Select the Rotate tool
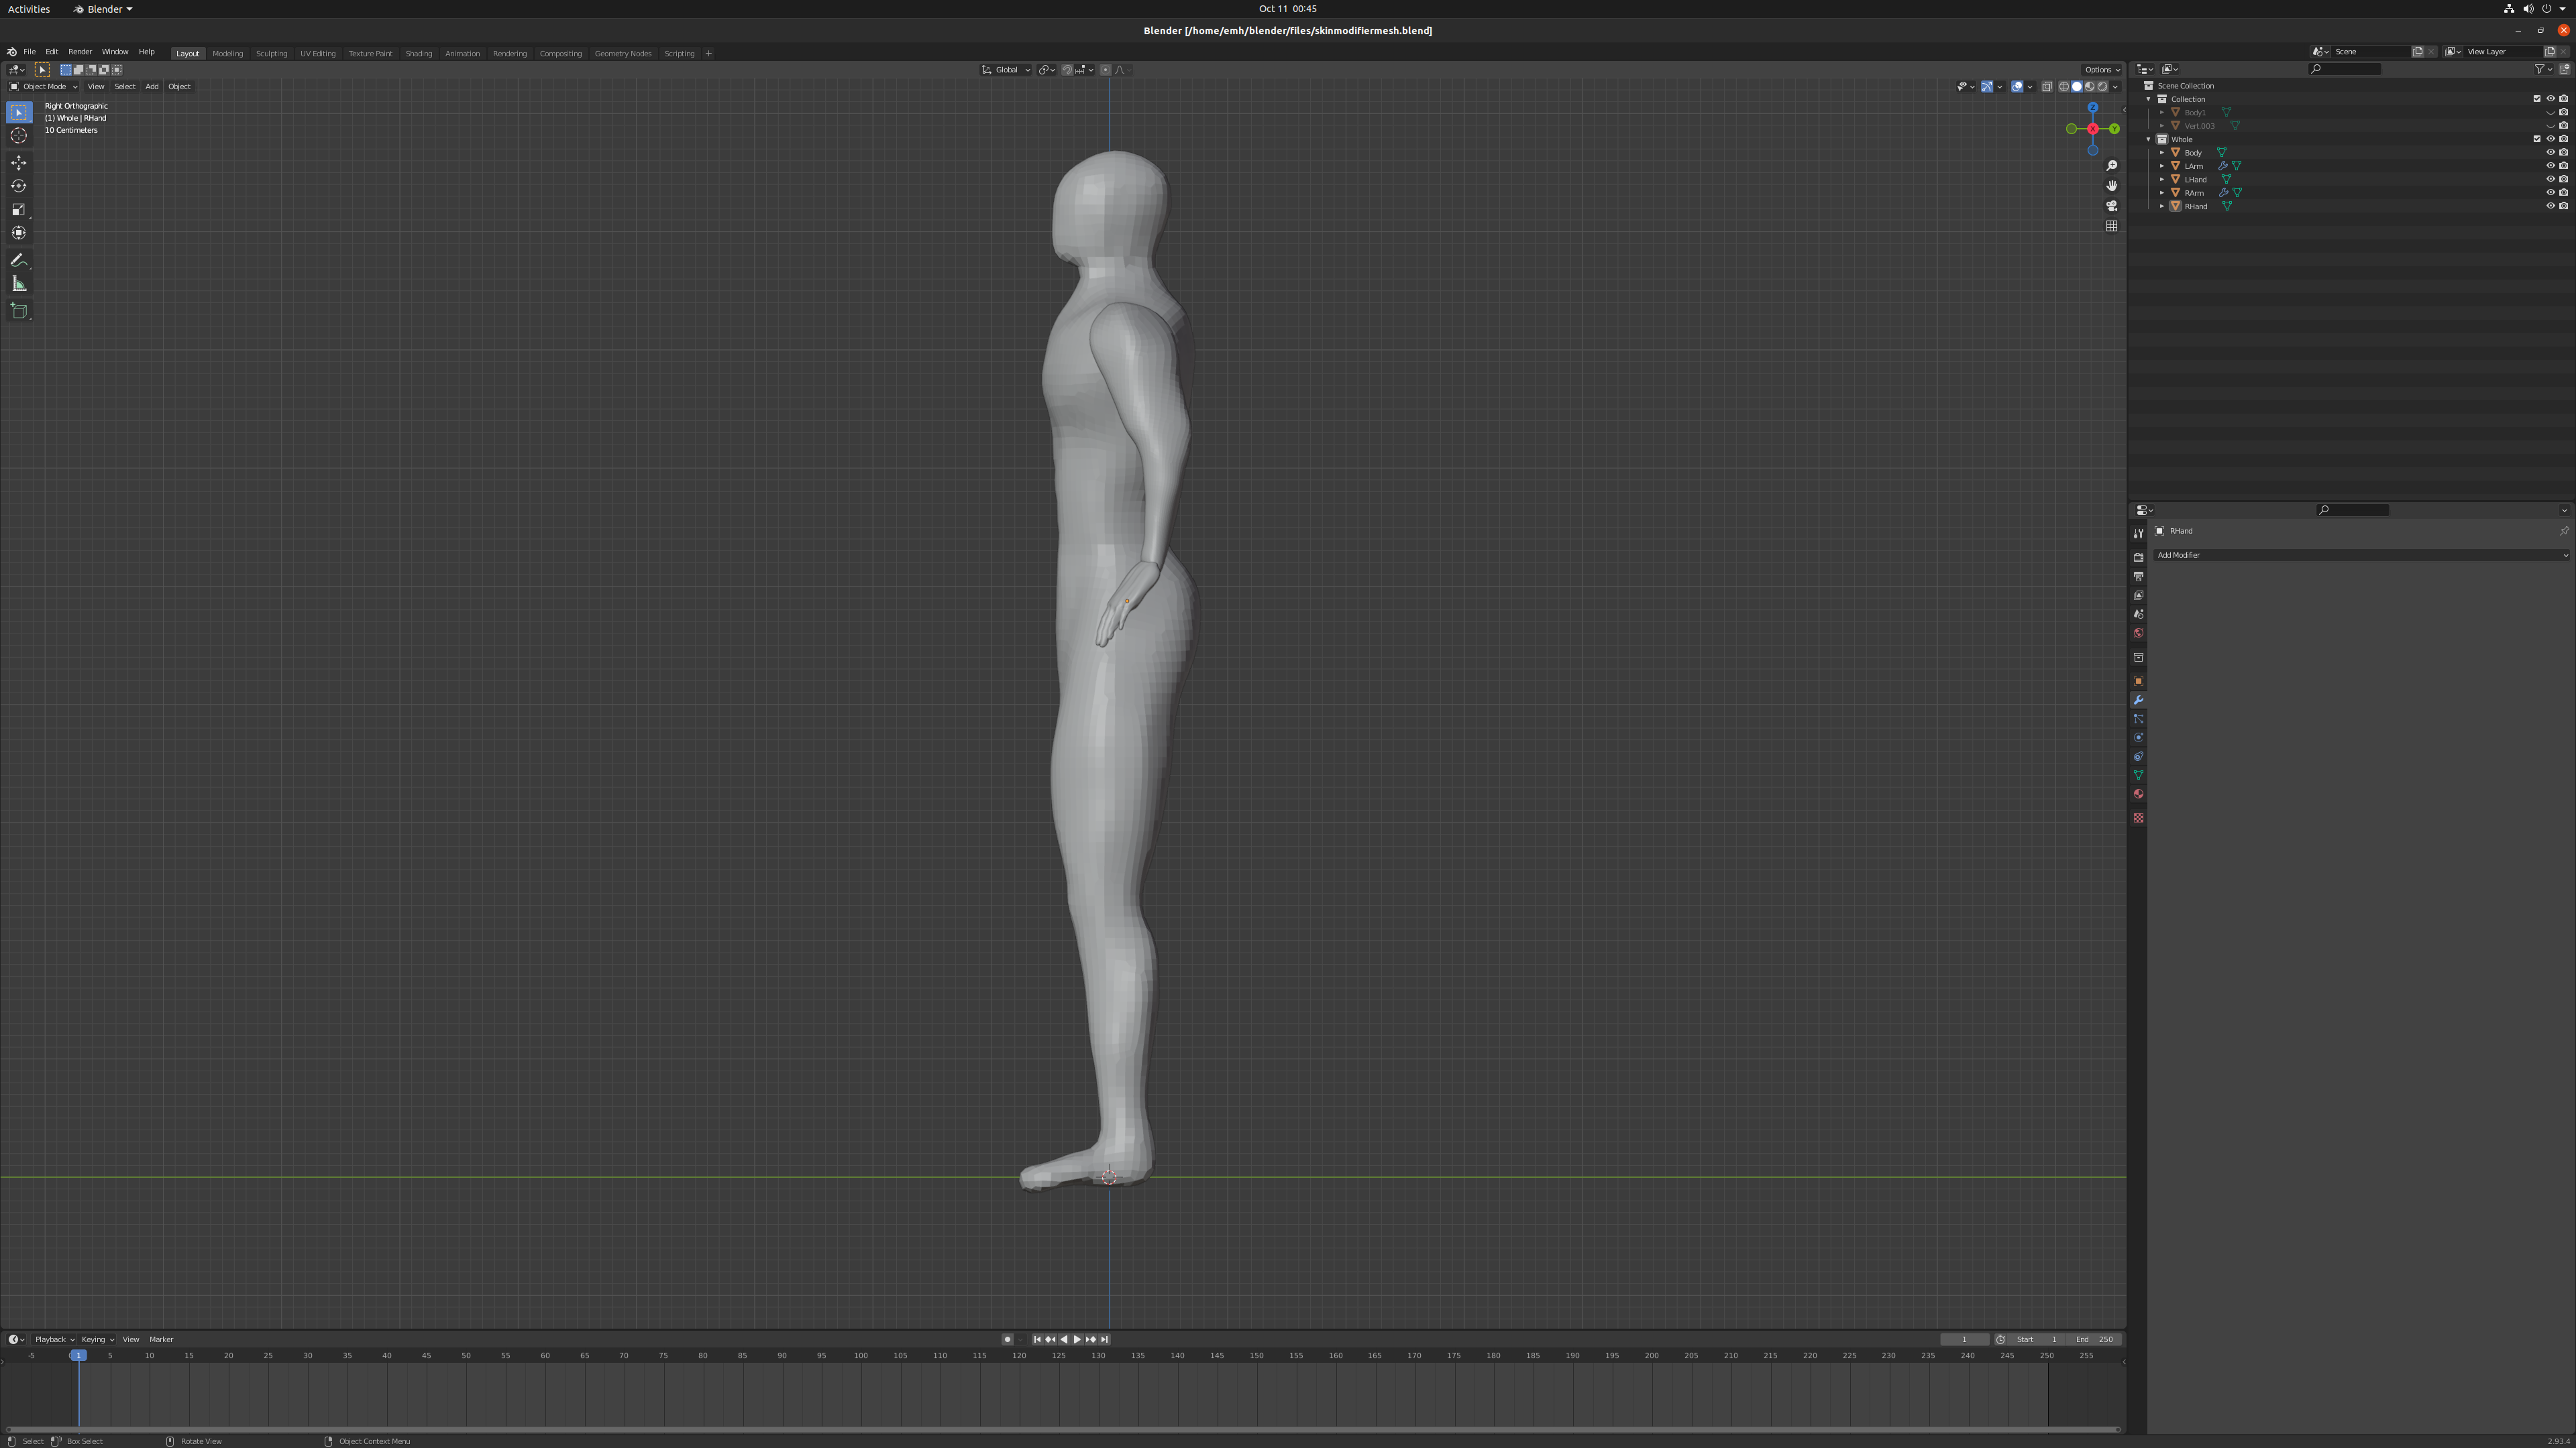This screenshot has width=2576, height=1448. click(x=19, y=186)
